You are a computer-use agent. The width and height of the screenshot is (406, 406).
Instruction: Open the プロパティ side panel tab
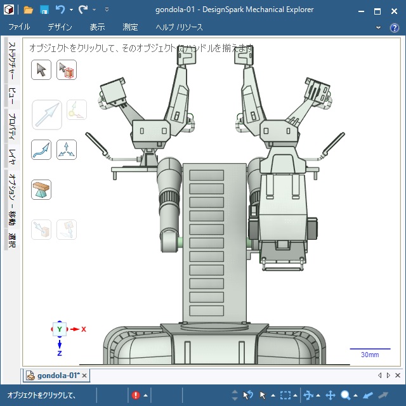coord(12,126)
